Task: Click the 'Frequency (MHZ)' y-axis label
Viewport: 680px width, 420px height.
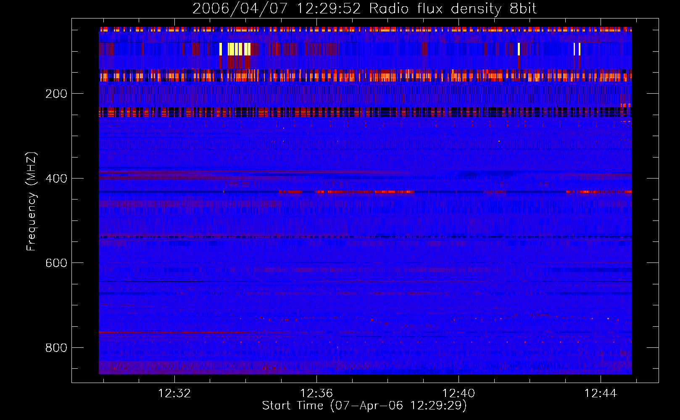Action: [x=32, y=202]
